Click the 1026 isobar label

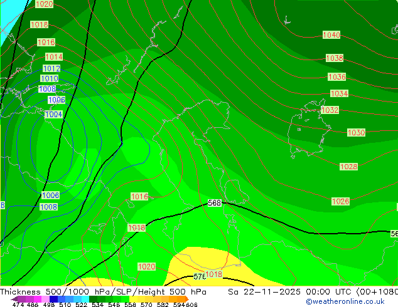pos(341,201)
